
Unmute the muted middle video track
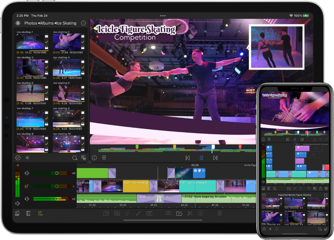(x=27, y=186)
